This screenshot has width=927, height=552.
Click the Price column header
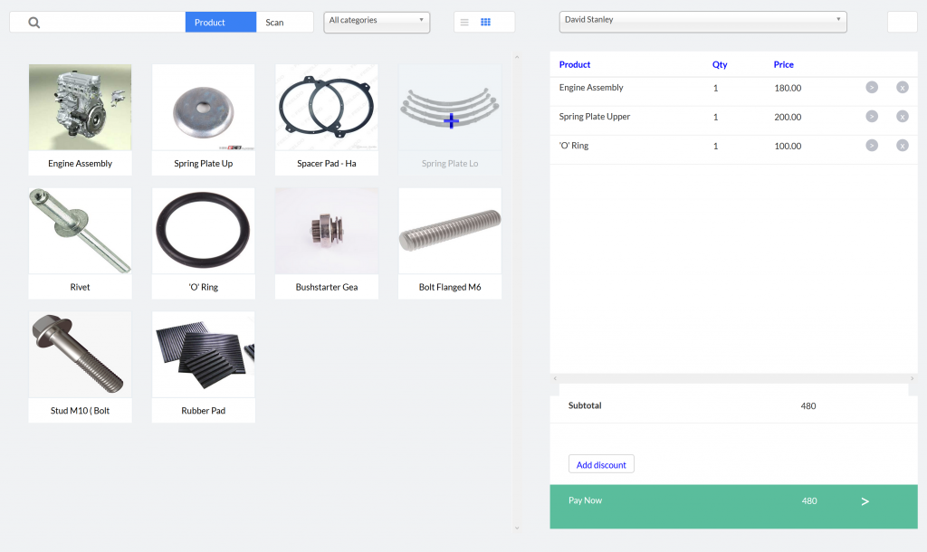click(x=783, y=64)
